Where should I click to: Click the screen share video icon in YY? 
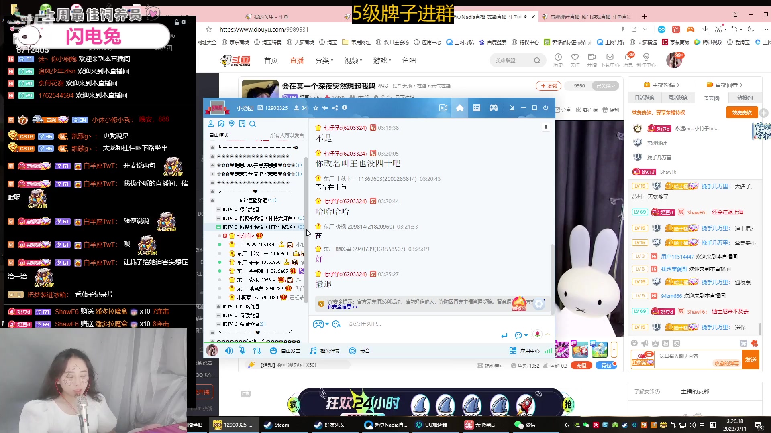(443, 108)
